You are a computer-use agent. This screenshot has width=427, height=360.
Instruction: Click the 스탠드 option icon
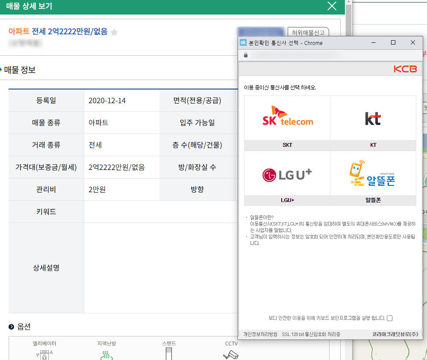(169, 354)
